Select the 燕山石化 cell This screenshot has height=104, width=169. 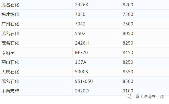point(36,62)
